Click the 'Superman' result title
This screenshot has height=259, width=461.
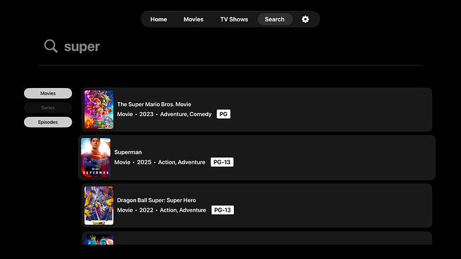[x=128, y=152]
